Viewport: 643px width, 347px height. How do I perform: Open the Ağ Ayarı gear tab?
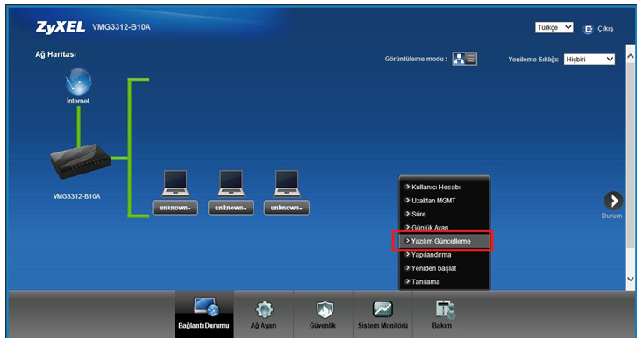pyautogui.click(x=264, y=315)
